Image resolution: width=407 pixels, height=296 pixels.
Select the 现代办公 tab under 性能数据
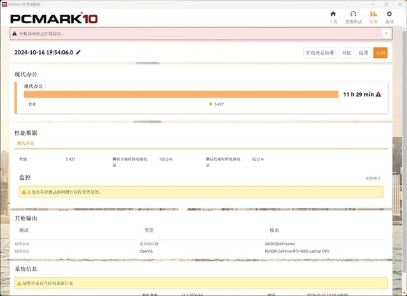(25, 143)
